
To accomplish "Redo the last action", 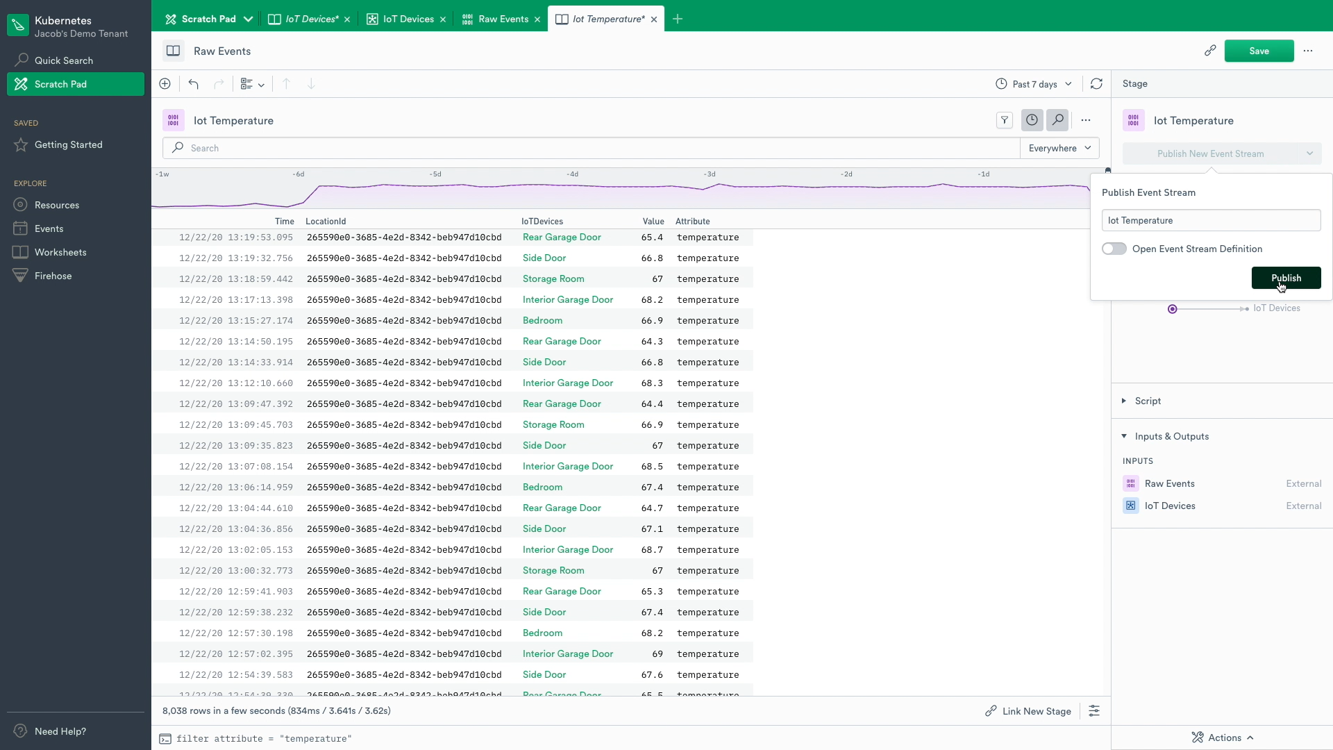I will pos(219,84).
